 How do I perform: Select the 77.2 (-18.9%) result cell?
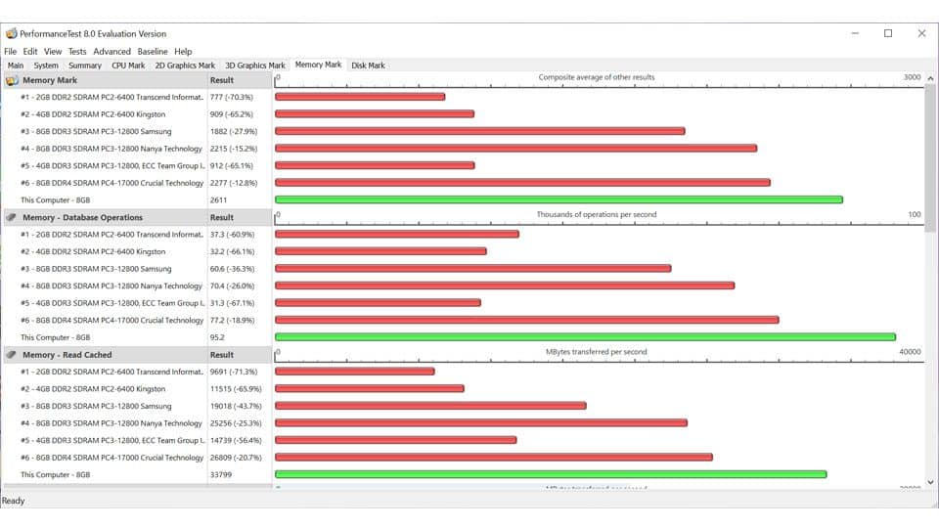[x=233, y=321]
